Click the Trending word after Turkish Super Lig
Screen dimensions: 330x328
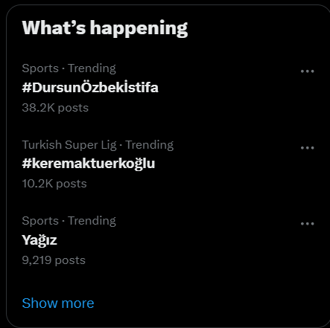(149, 145)
